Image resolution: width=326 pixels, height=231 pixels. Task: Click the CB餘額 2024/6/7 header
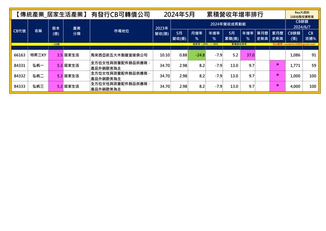click(302, 24)
